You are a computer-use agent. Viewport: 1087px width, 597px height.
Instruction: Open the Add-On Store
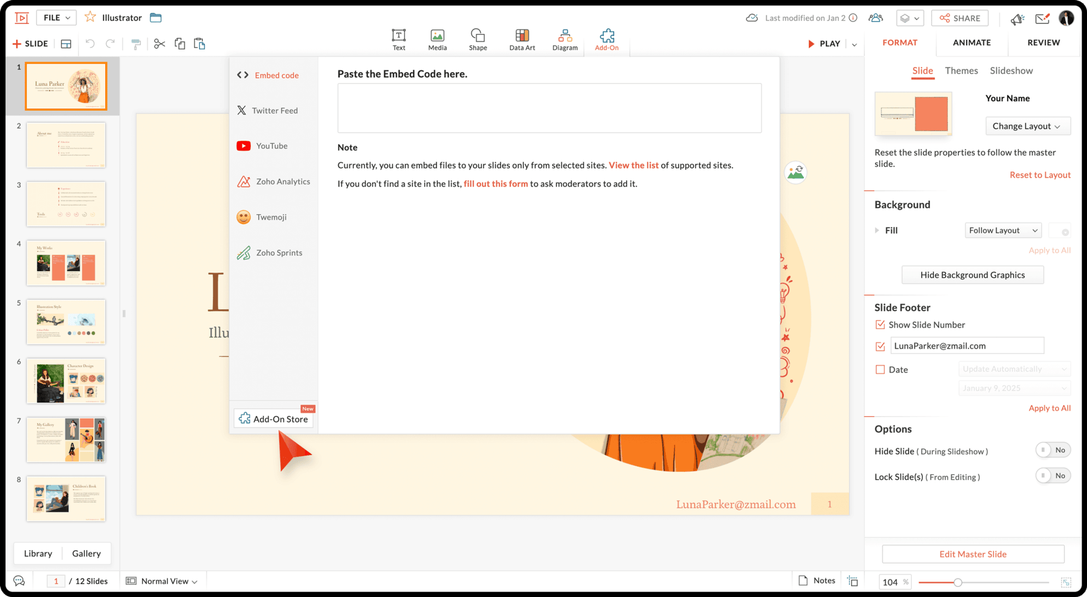click(x=274, y=418)
